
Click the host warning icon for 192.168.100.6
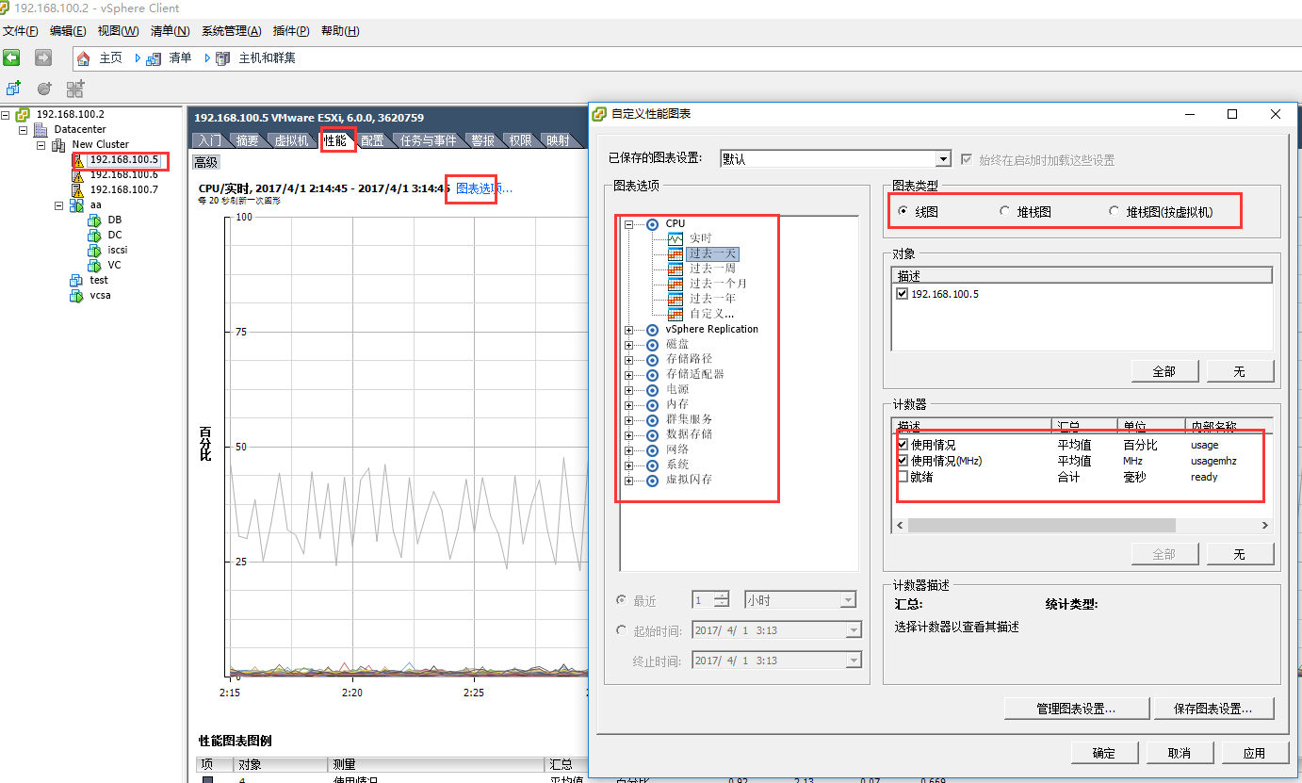click(x=79, y=175)
